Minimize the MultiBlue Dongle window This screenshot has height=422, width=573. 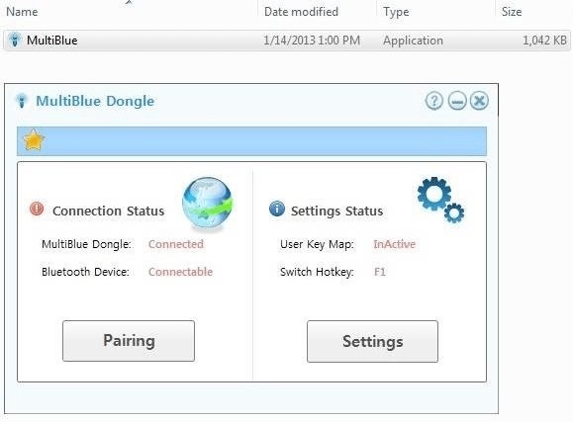[457, 101]
